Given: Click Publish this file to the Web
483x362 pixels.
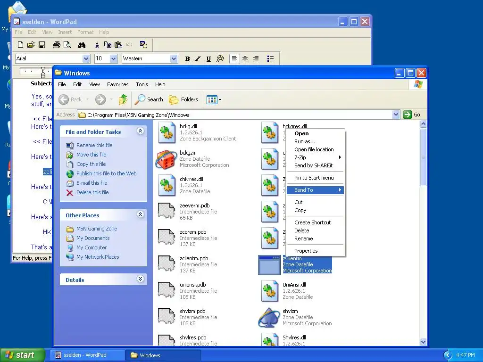Looking at the screenshot, I should (x=106, y=173).
